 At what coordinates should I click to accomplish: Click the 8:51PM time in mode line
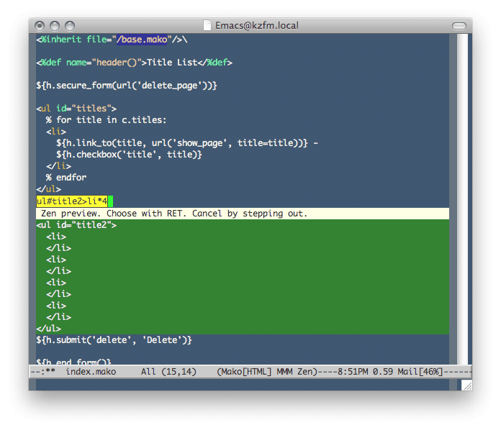pyautogui.click(x=353, y=372)
